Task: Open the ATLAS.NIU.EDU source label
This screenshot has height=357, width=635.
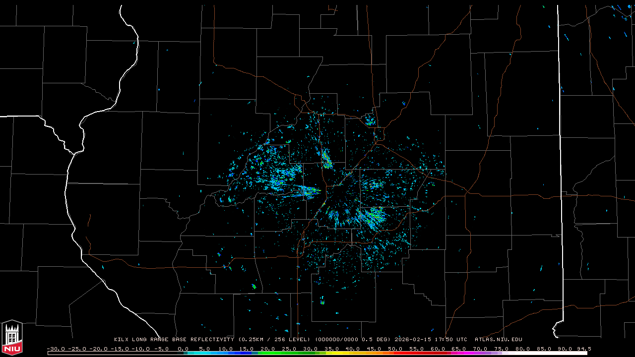Action: coord(499,340)
